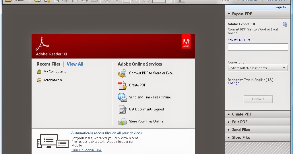Image resolution: width=293 pixels, height=154 pixels.
Task: Click Store Your Files Online text
Action: (x=146, y=122)
